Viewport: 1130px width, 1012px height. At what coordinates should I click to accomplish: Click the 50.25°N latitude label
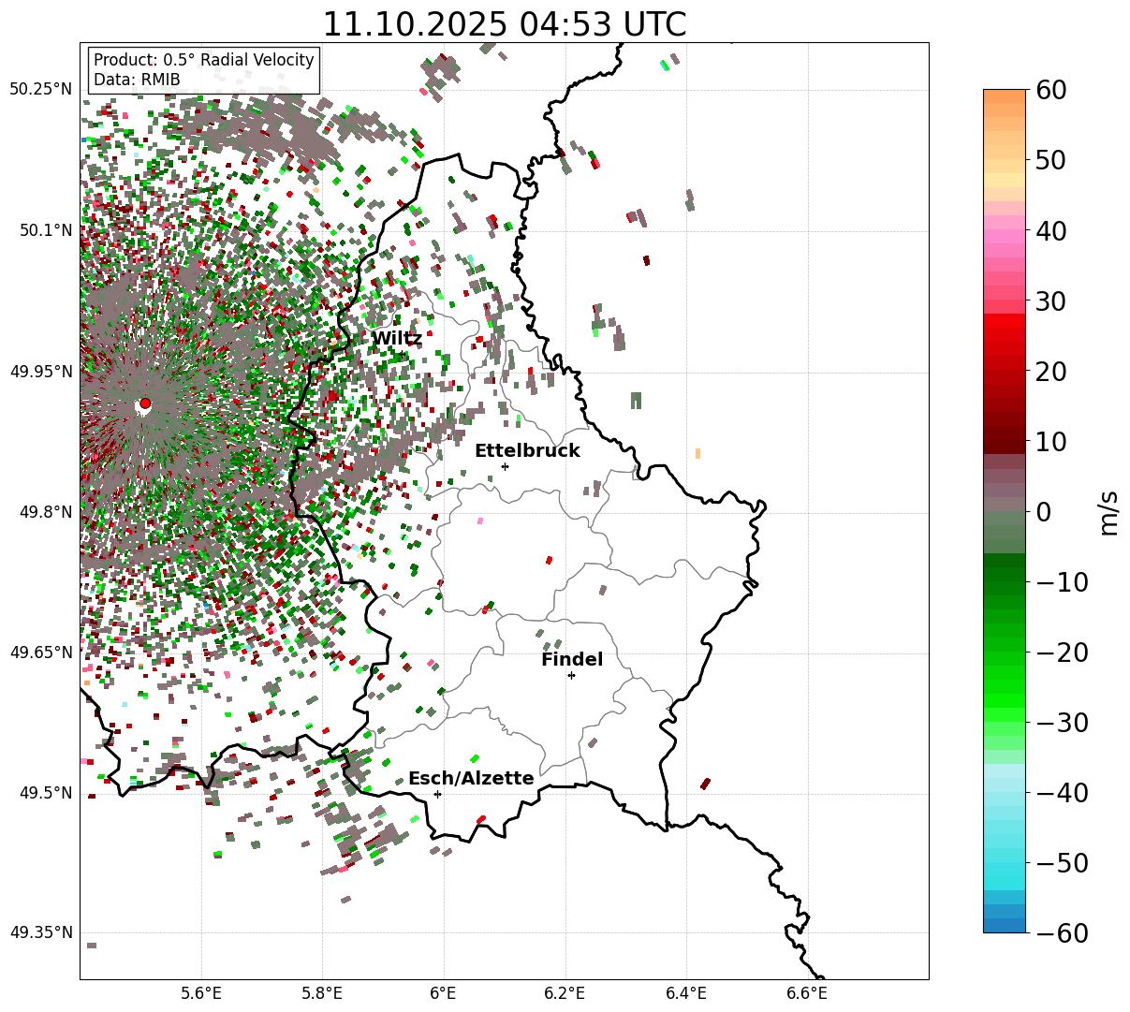pos(40,90)
